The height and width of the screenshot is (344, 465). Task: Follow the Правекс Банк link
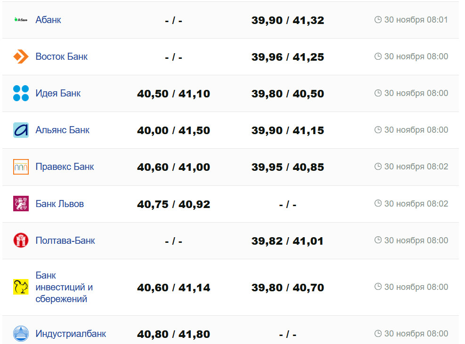(x=65, y=167)
